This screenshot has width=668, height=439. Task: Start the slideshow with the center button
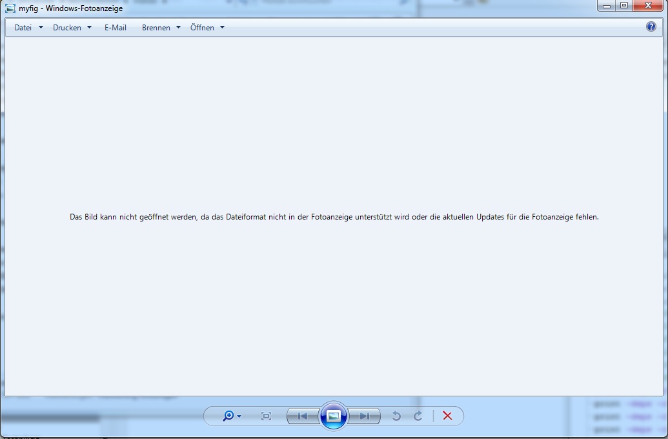[334, 416]
